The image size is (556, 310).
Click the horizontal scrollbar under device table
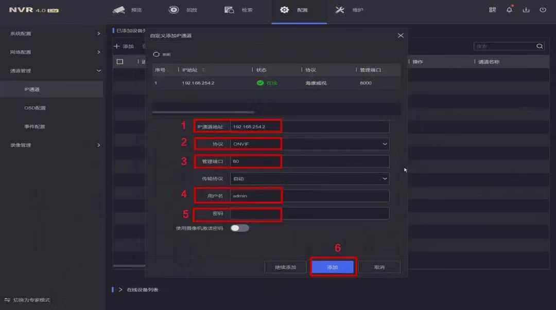pos(203,112)
